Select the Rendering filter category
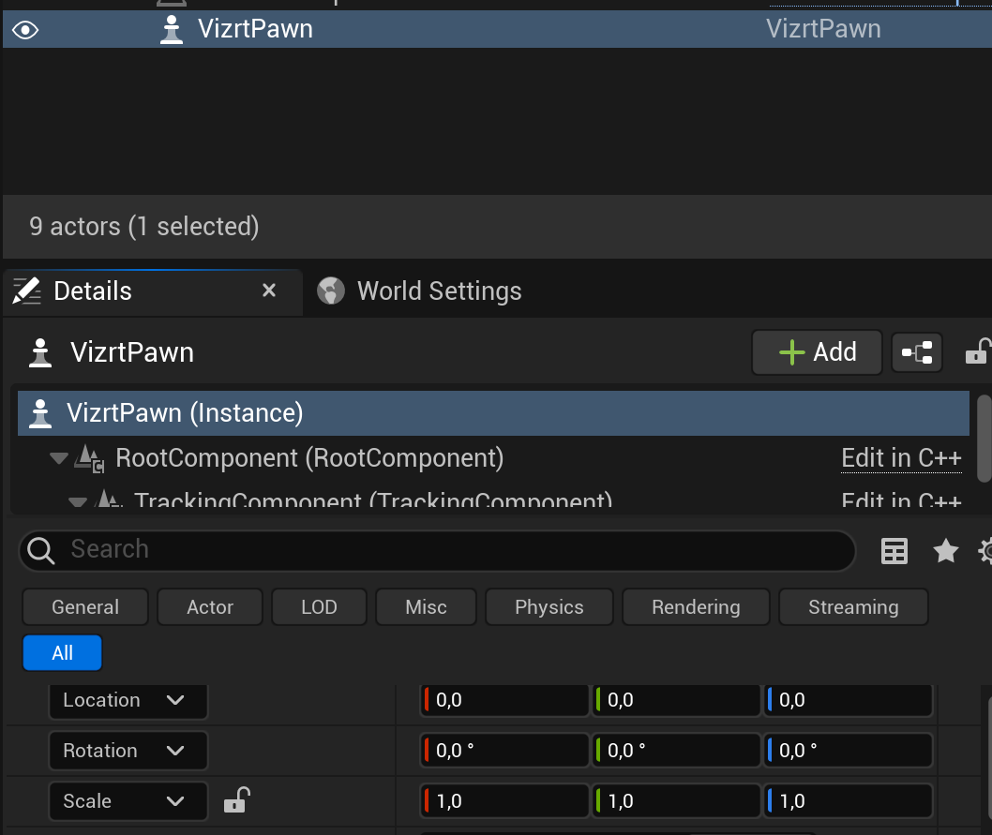Image resolution: width=992 pixels, height=835 pixels. [x=696, y=607]
